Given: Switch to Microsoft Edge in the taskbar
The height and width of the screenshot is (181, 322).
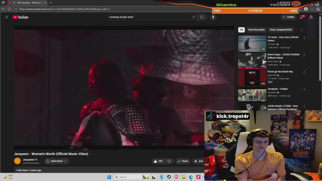Looking at the screenshot, I should [x=191, y=177].
